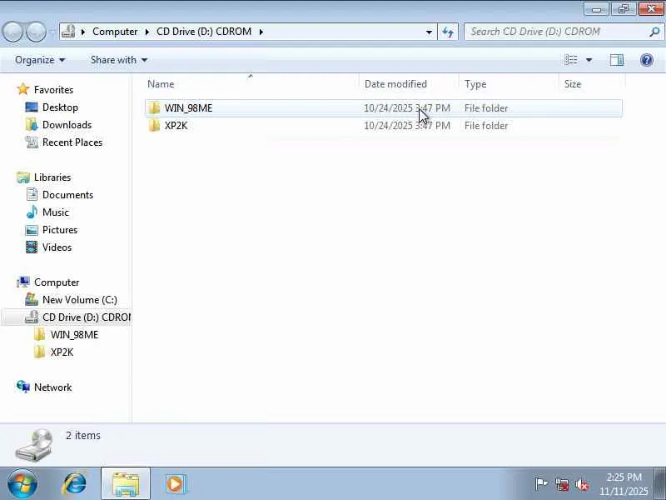Viewport: 666px width, 500px height.
Task: Click the Show desktop strip at taskbar end
Action: coord(660,484)
